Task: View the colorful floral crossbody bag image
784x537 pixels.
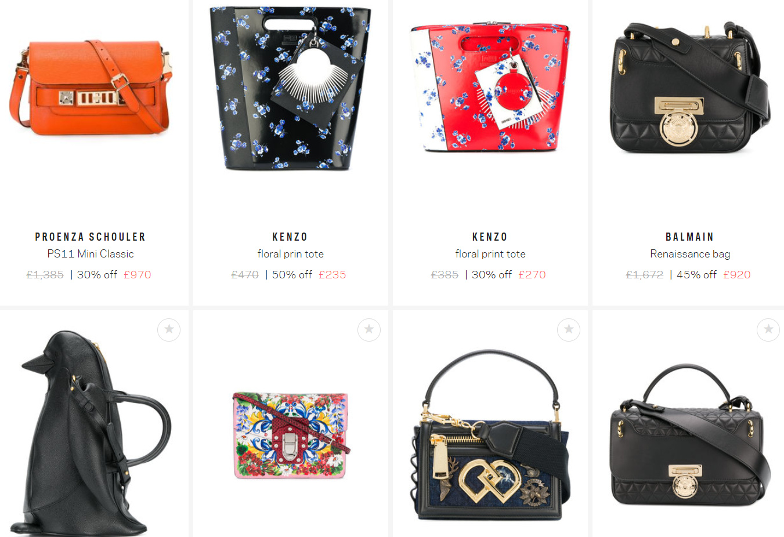Action: (x=291, y=435)
